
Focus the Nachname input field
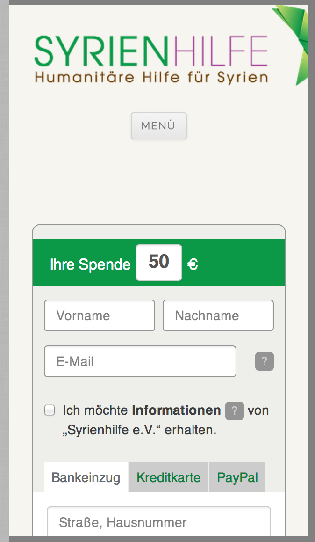[218, 315]
